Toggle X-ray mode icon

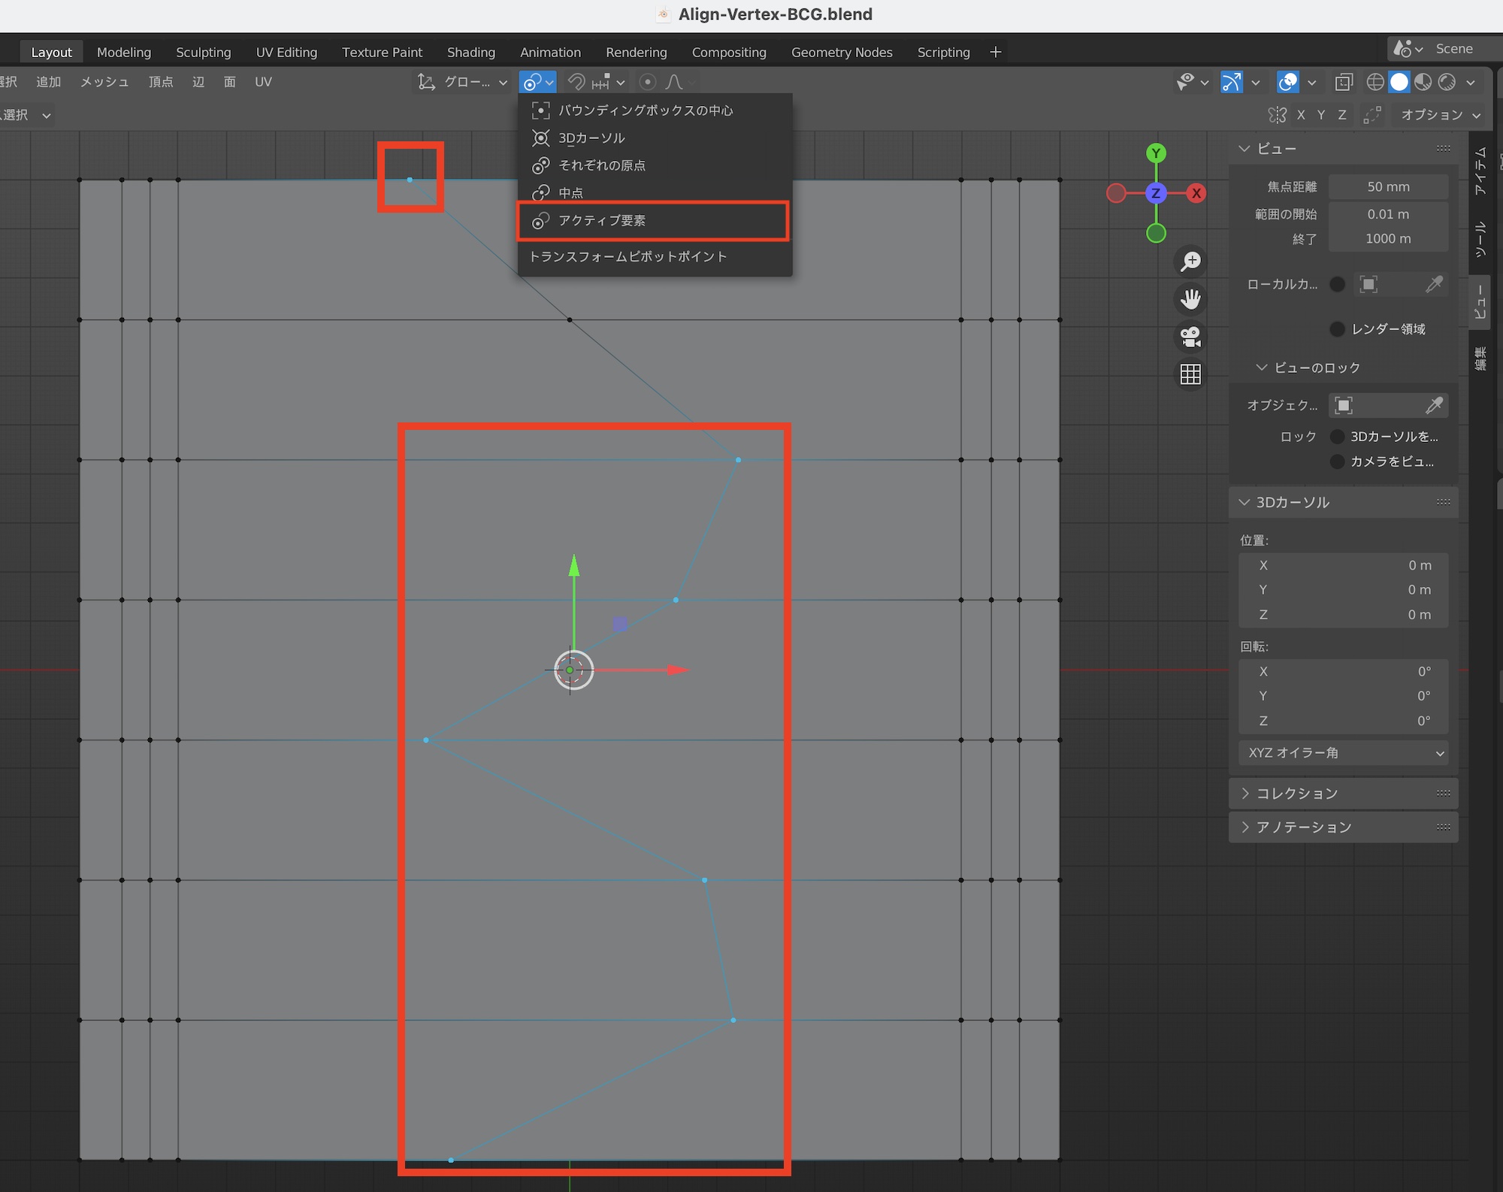1344,82
